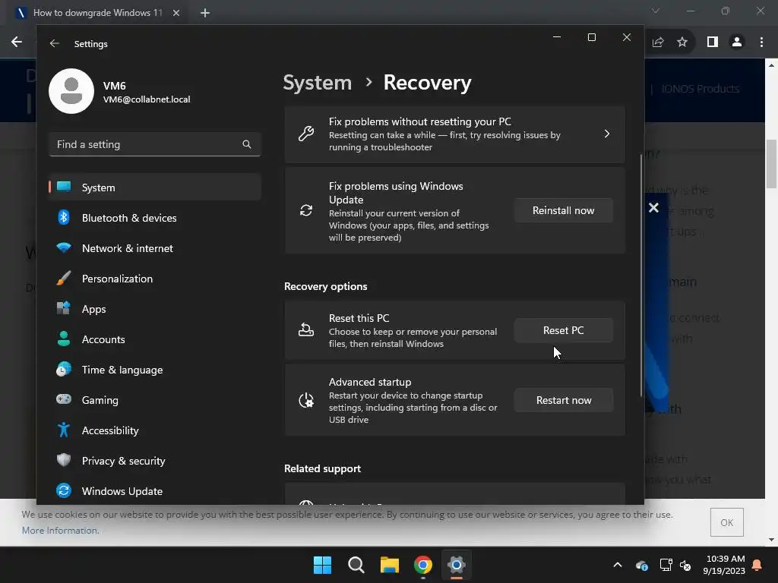Click Chrome share page icon

point(658,43)
